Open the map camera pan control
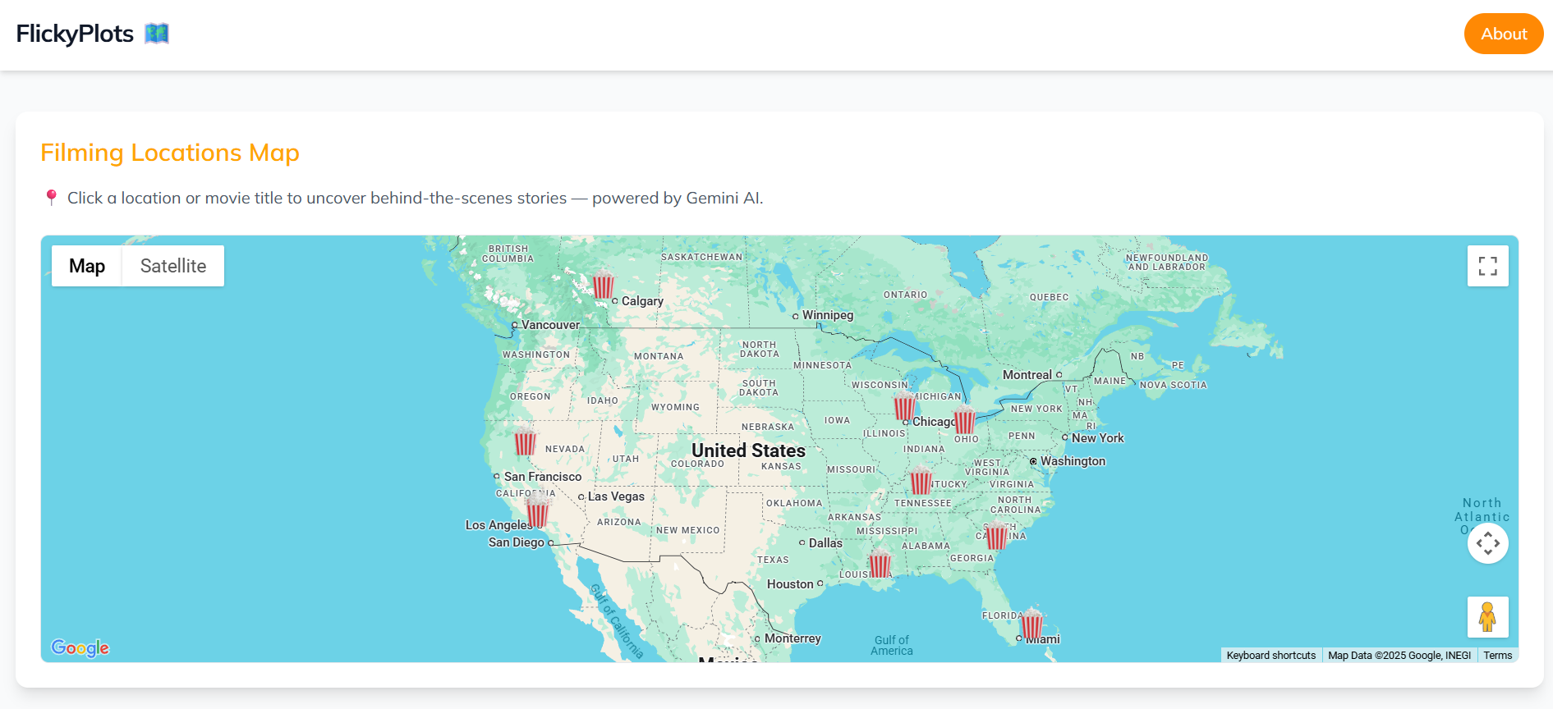 click(1487, 543)
